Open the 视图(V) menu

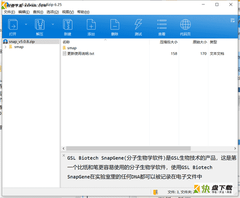68,12
